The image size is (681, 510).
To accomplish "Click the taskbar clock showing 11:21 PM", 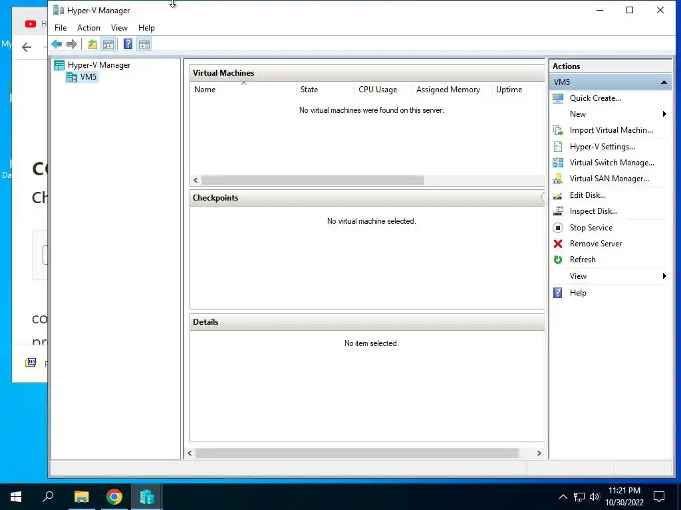I will (624, 491).
